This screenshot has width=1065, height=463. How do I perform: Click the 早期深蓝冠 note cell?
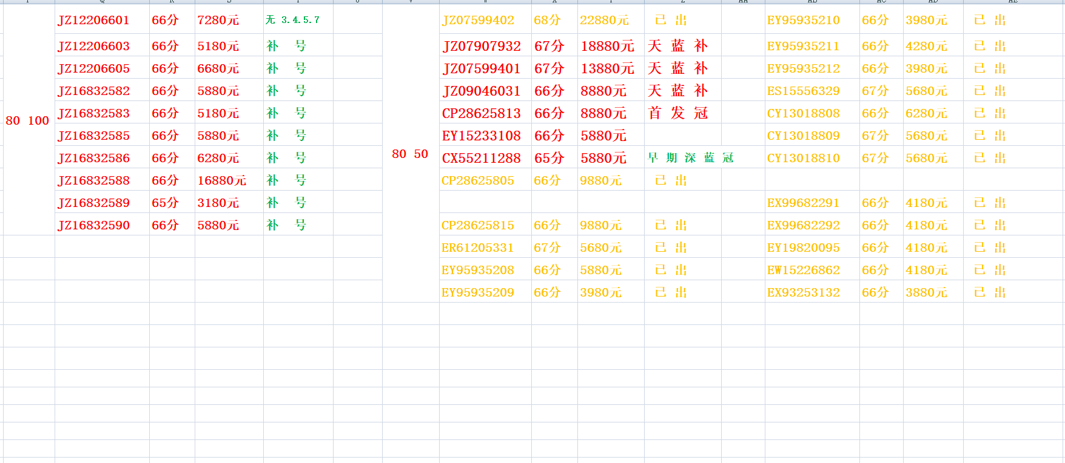690,158
